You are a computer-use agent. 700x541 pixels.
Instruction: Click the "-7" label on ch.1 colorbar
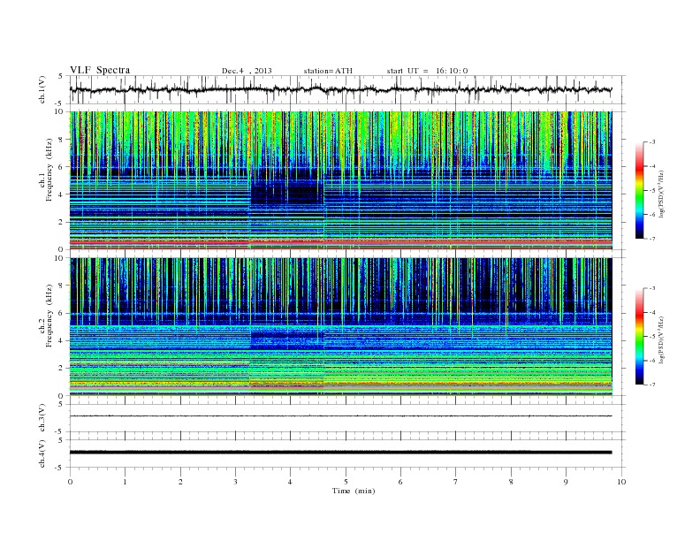(652, 239)
